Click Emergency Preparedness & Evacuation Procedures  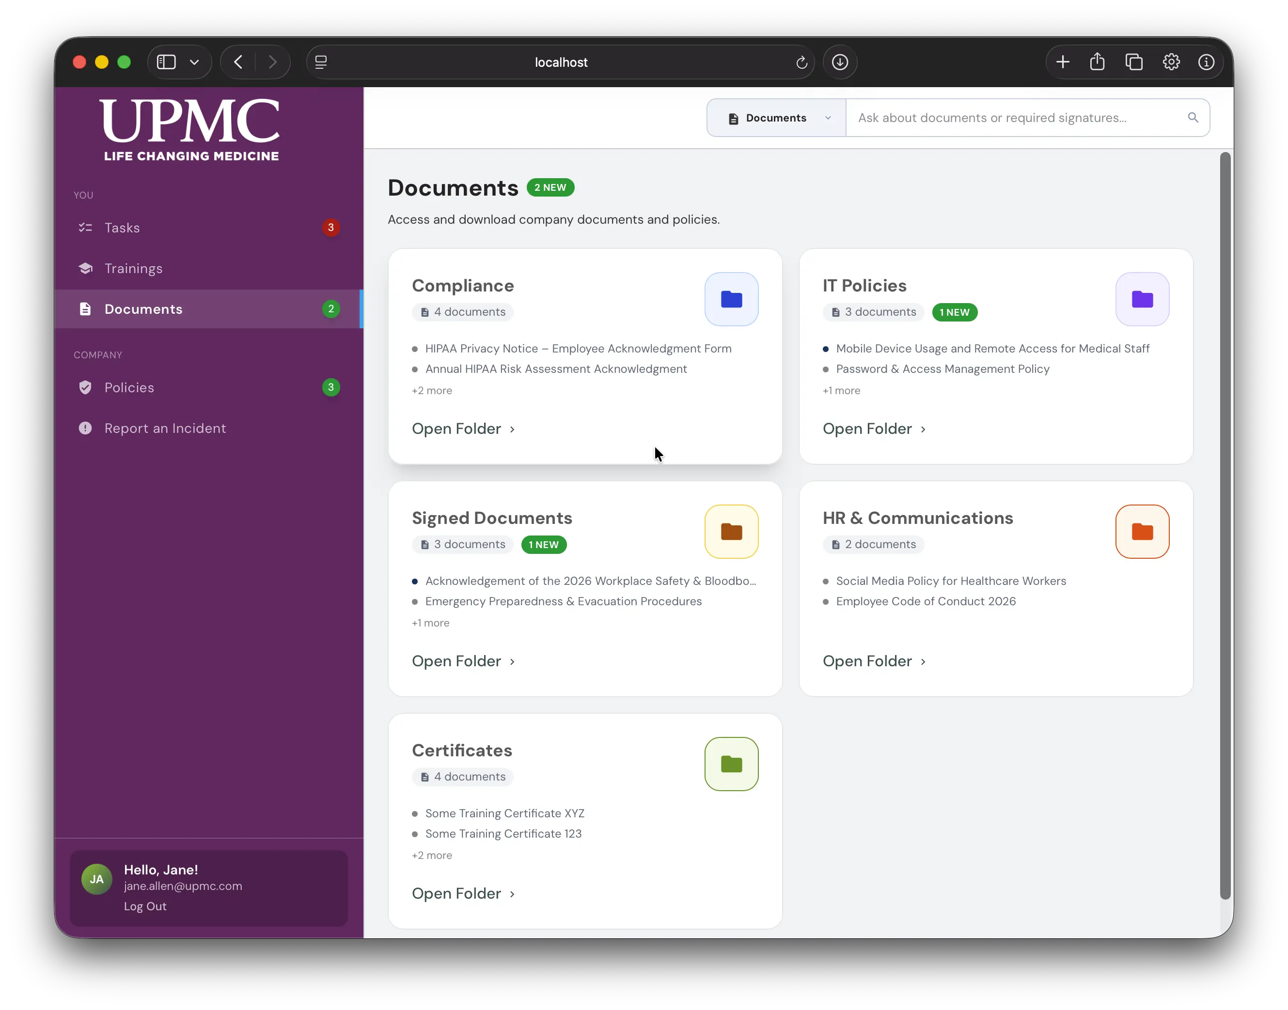(563, 601)
